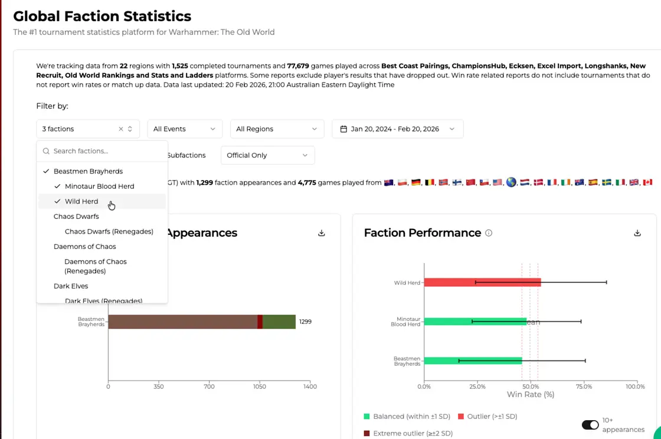Image resolution: width=661 pixels, height=439 pixels.
Task: Download the Faction Performance chart
Action: click(637, 233)
